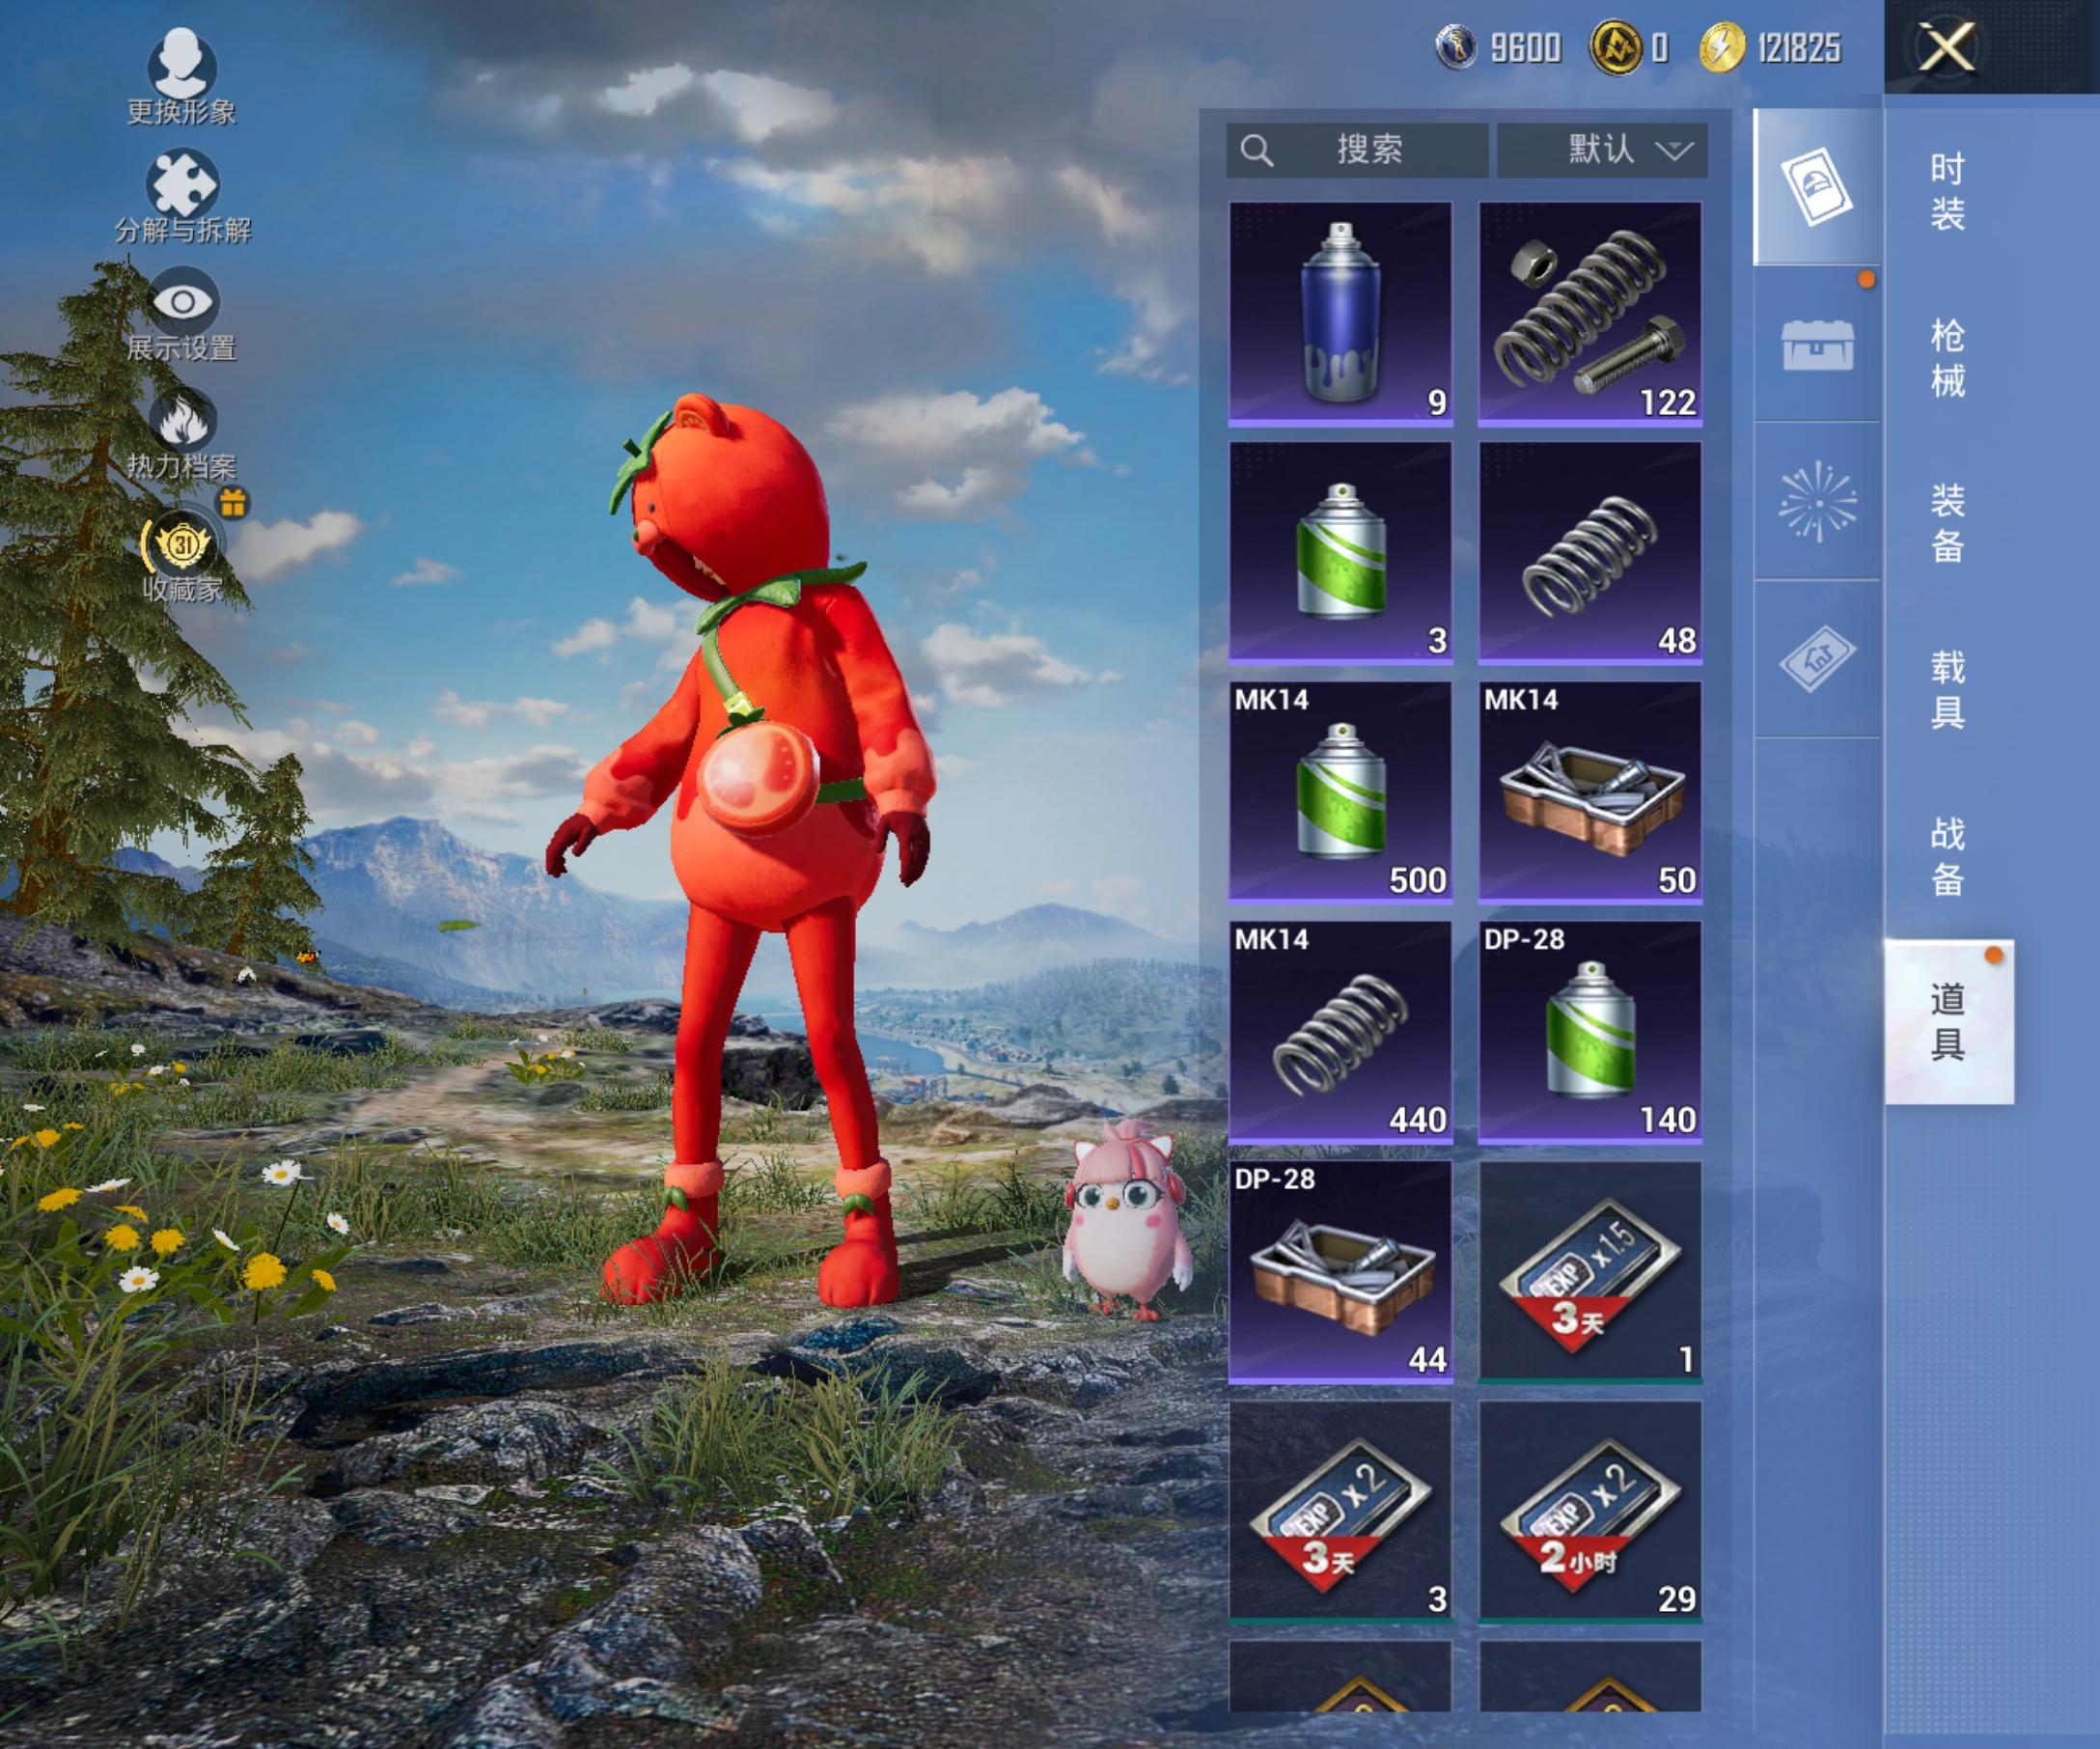
Task: Click the 搜索 search field
Action: click(x=1357, y=151)
